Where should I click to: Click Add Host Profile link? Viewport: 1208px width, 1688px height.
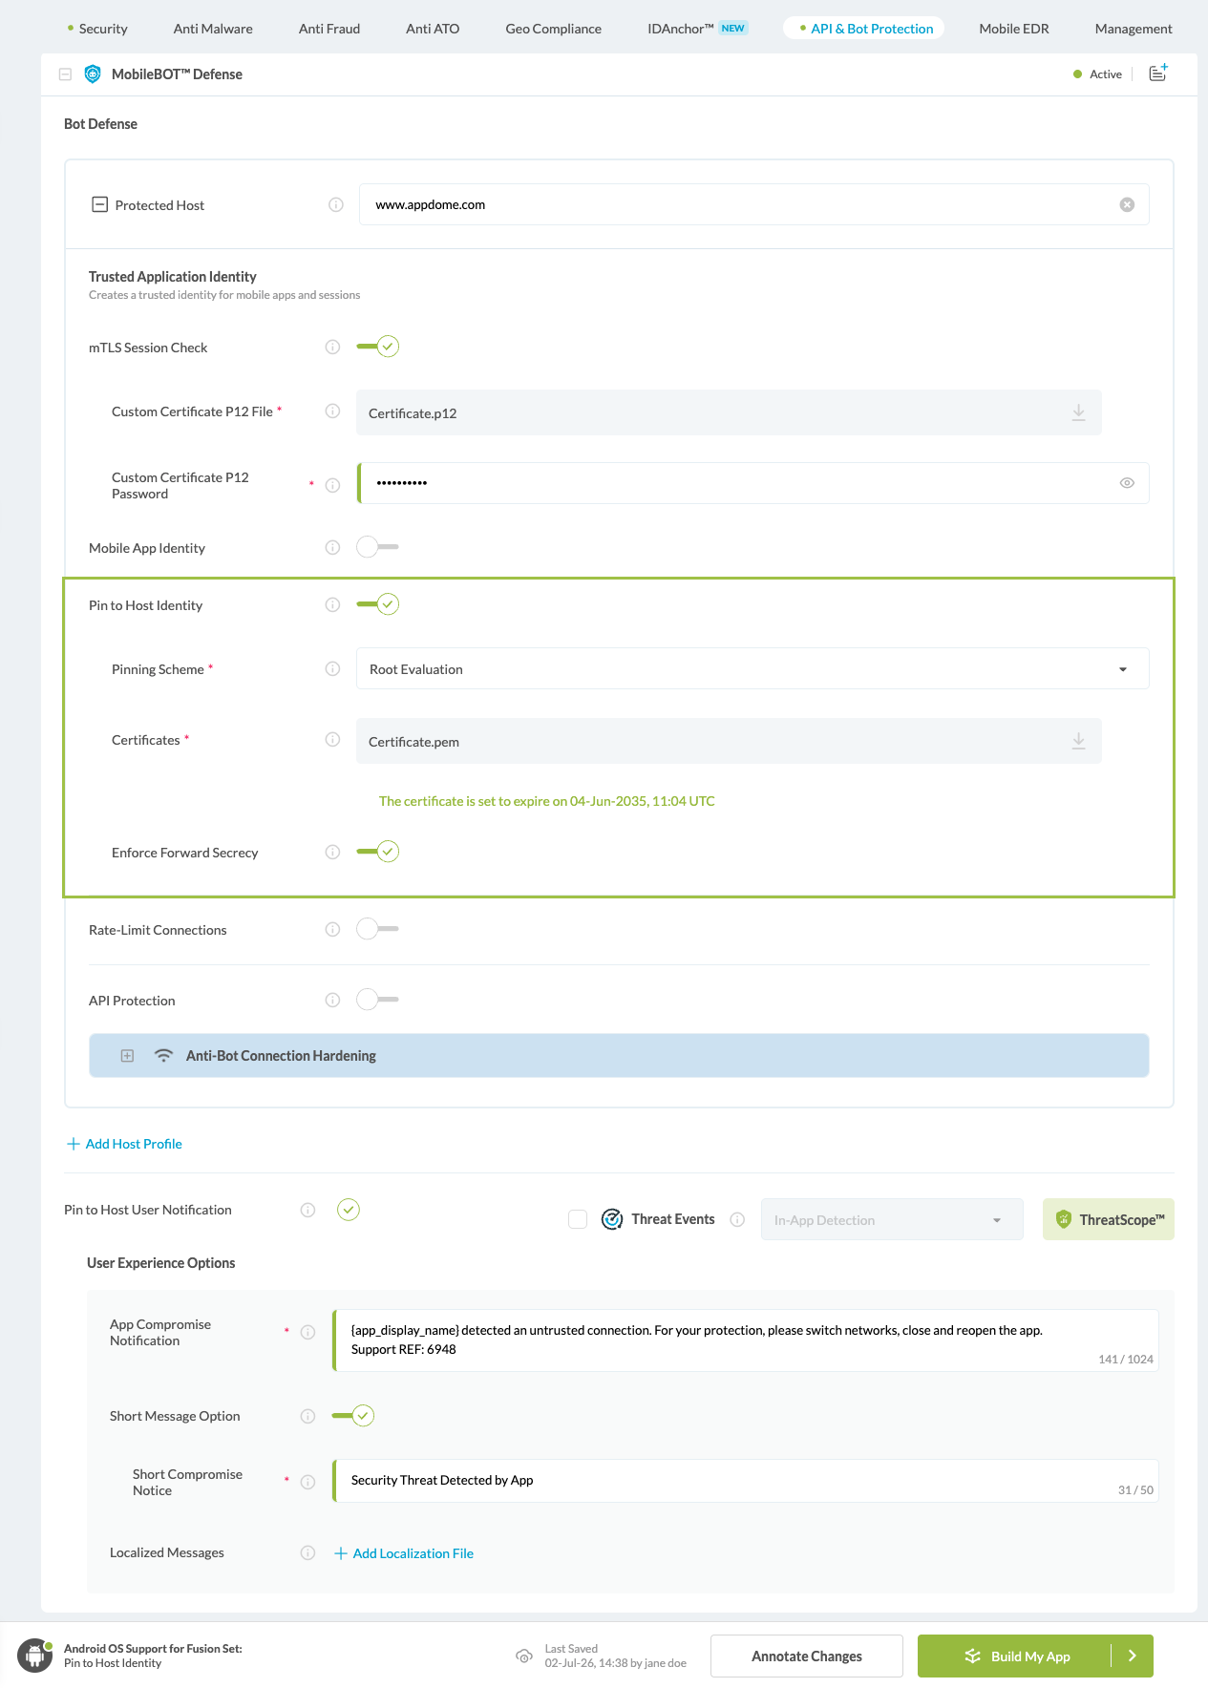click(124, 1144)
